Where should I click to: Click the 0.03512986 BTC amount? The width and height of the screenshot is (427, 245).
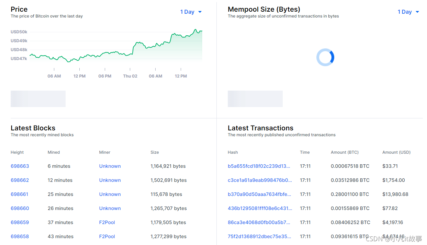pos(350,180)
